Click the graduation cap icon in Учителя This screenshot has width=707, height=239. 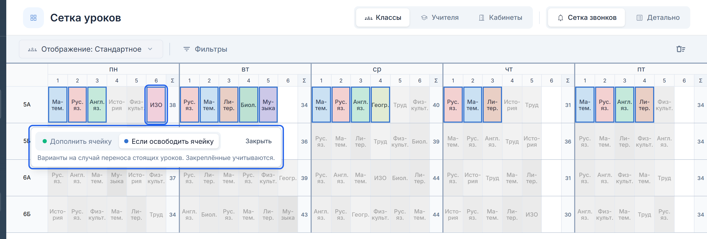coord(424,18)
